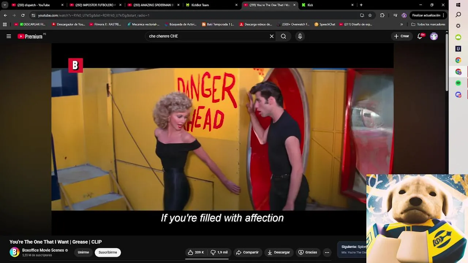Open the 2300+ Overwatch F... bookmark
This screenshot has height=263, width=468.
[293, 24]
